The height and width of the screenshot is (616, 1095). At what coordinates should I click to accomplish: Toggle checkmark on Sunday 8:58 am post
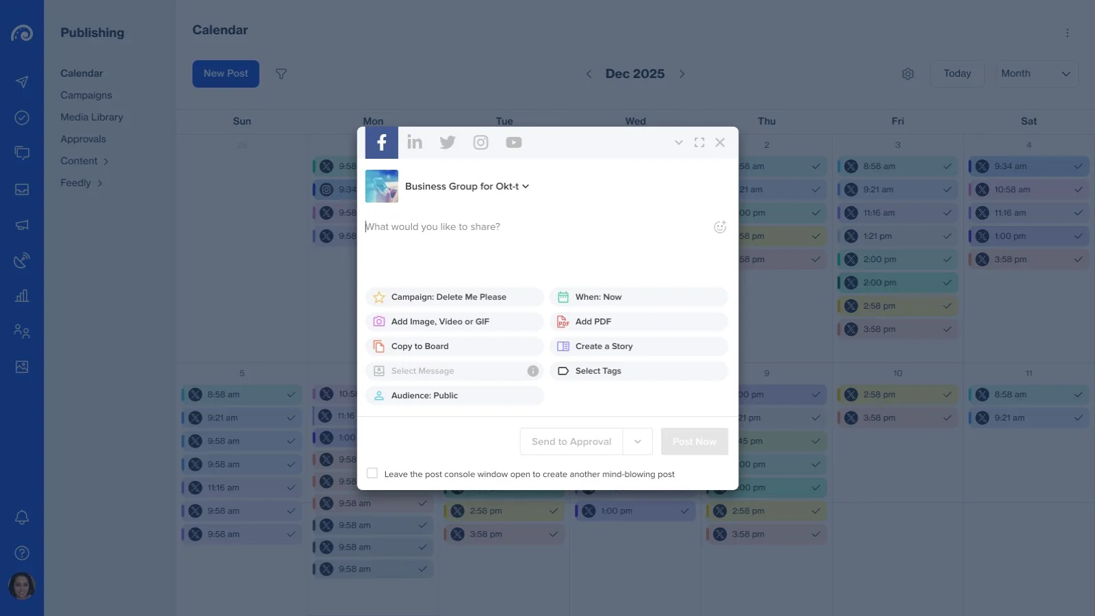[291, 395]
